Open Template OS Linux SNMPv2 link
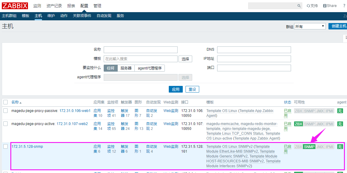The image size is (347, 173). tap(230, 147)
